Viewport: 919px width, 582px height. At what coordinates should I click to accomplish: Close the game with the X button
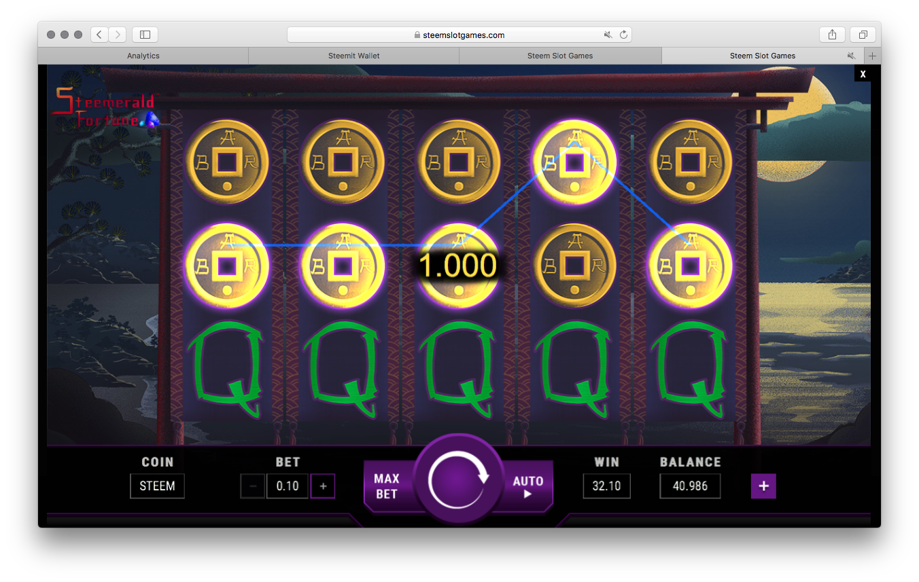tap(863, 74)
